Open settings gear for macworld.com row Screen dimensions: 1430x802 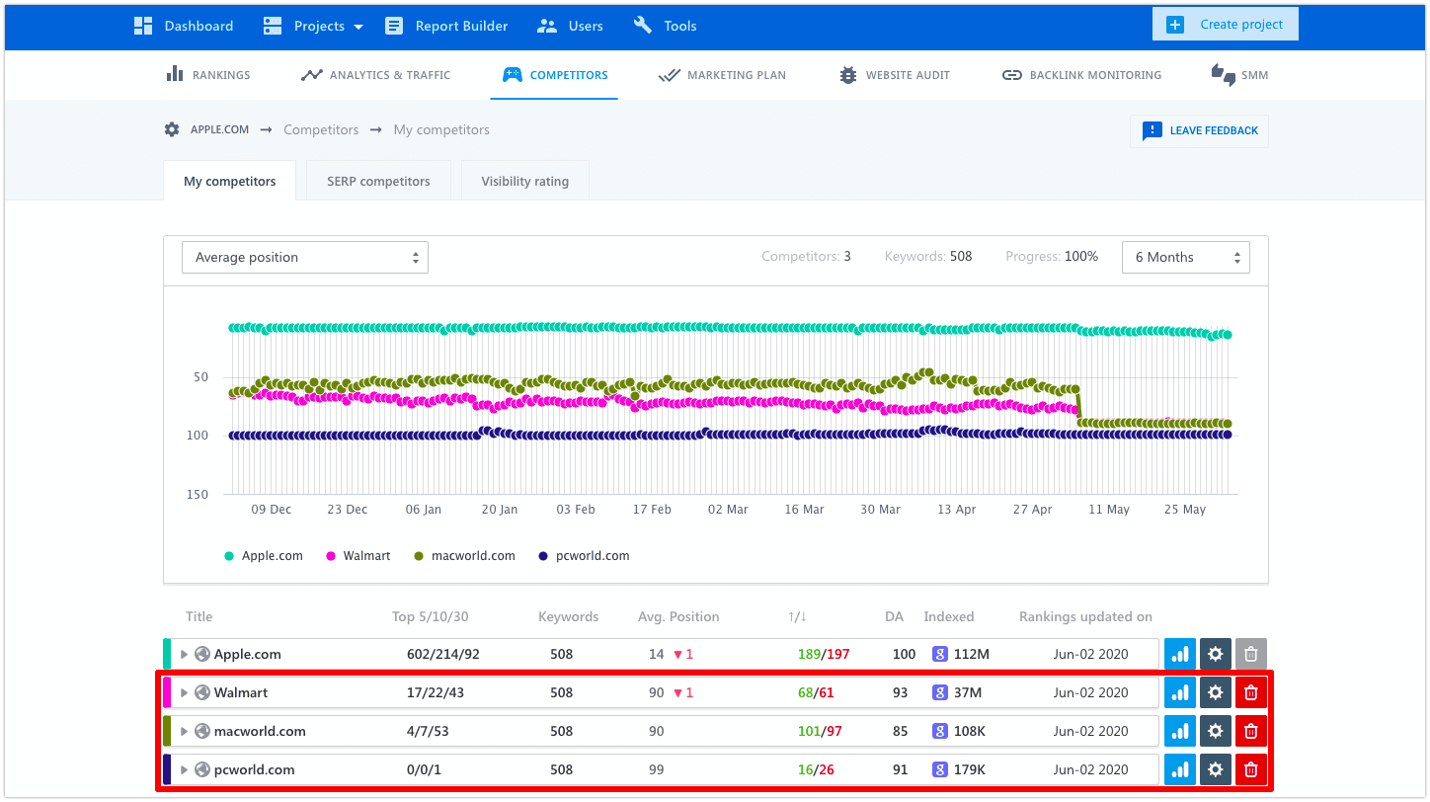pyautogui.click(x=1216, y=731)
